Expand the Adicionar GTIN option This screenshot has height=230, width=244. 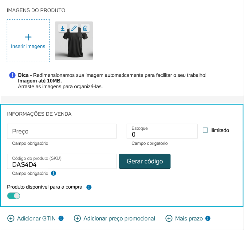[x=31, y=218]
